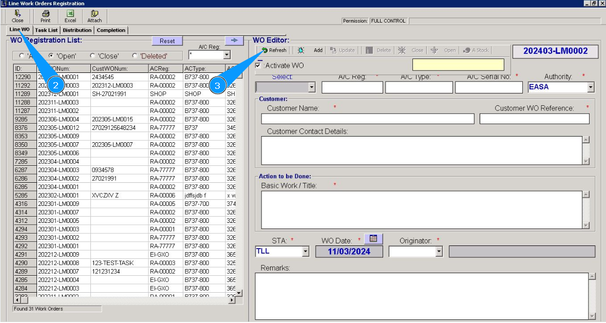Click the Close toolbar icon
Screen dimensions: 606x323
[17, 16]
